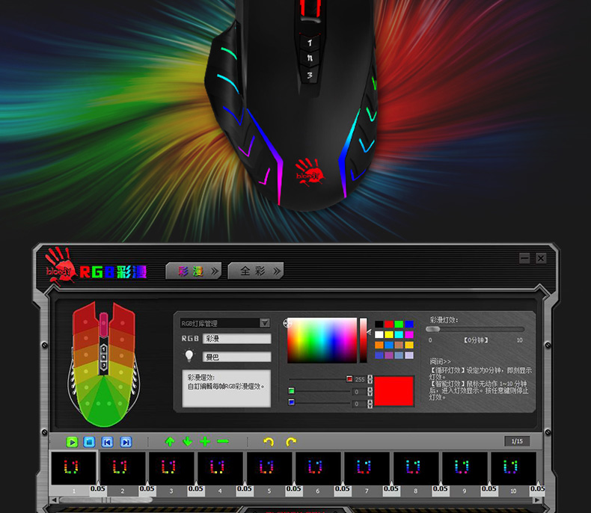
Task: Select the lavender color swatch
Action: [409, 355]
